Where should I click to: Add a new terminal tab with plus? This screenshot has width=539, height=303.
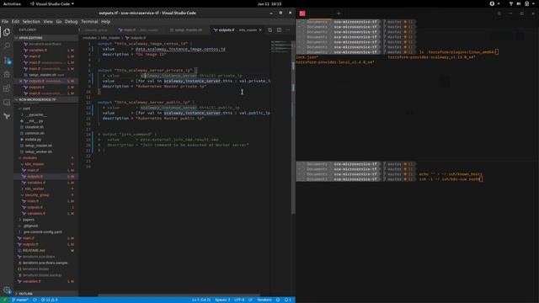(x=339, y=13)
